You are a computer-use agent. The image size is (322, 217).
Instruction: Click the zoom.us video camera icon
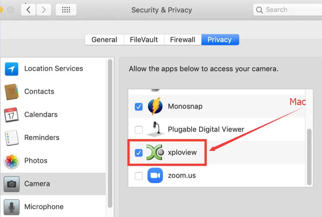pos(155,175)
